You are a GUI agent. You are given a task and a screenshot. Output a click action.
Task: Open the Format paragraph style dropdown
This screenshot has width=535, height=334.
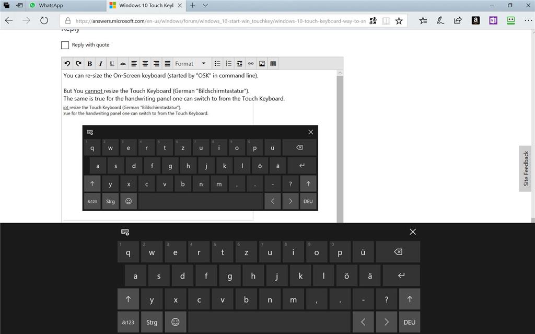click(x=190, y=63)
